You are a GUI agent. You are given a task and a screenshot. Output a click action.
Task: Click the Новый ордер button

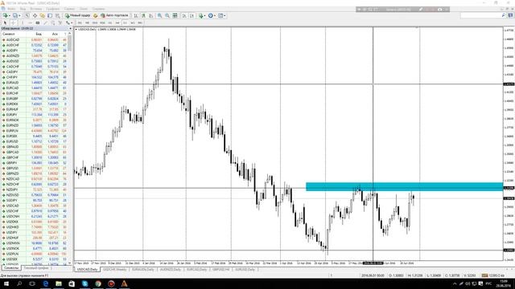click(x=77, y=15)
